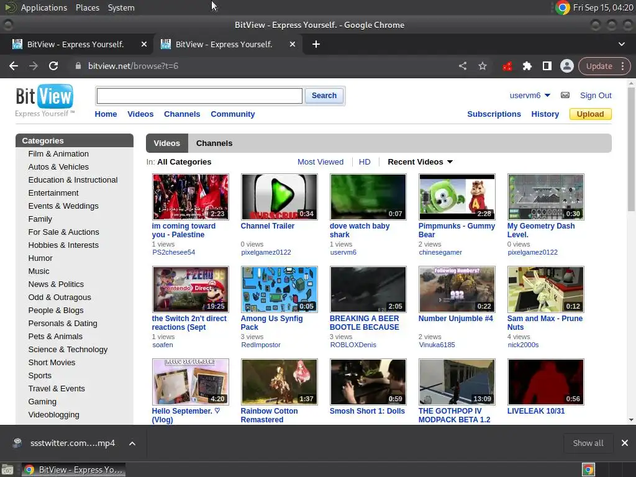The image size is (636, 477).
Task: Sign Out of BitView
Action: pyautogui.click(x=596, y=95)
